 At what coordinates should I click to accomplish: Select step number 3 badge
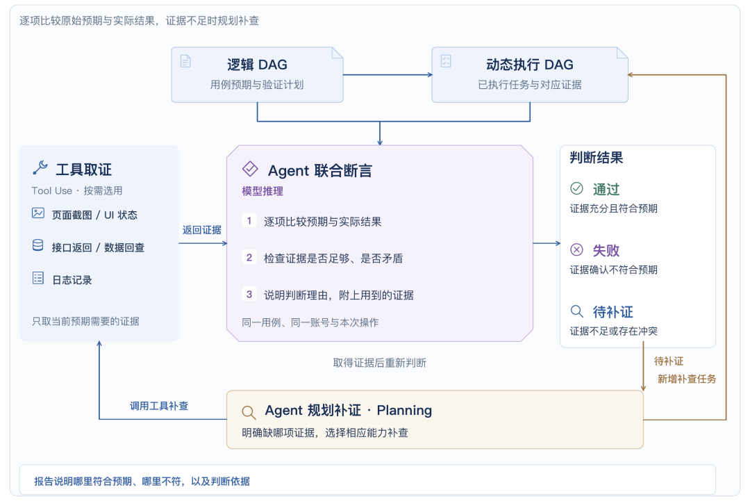[249, 295]
